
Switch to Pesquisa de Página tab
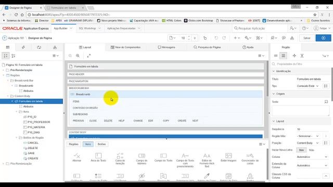click(x=207, y=47)
